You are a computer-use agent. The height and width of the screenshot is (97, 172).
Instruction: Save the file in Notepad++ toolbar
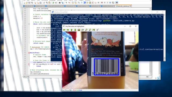29,3
